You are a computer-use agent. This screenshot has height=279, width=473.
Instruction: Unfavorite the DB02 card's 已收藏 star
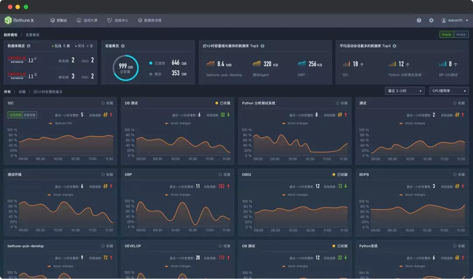pyautogui.click(x=339, y=174)
